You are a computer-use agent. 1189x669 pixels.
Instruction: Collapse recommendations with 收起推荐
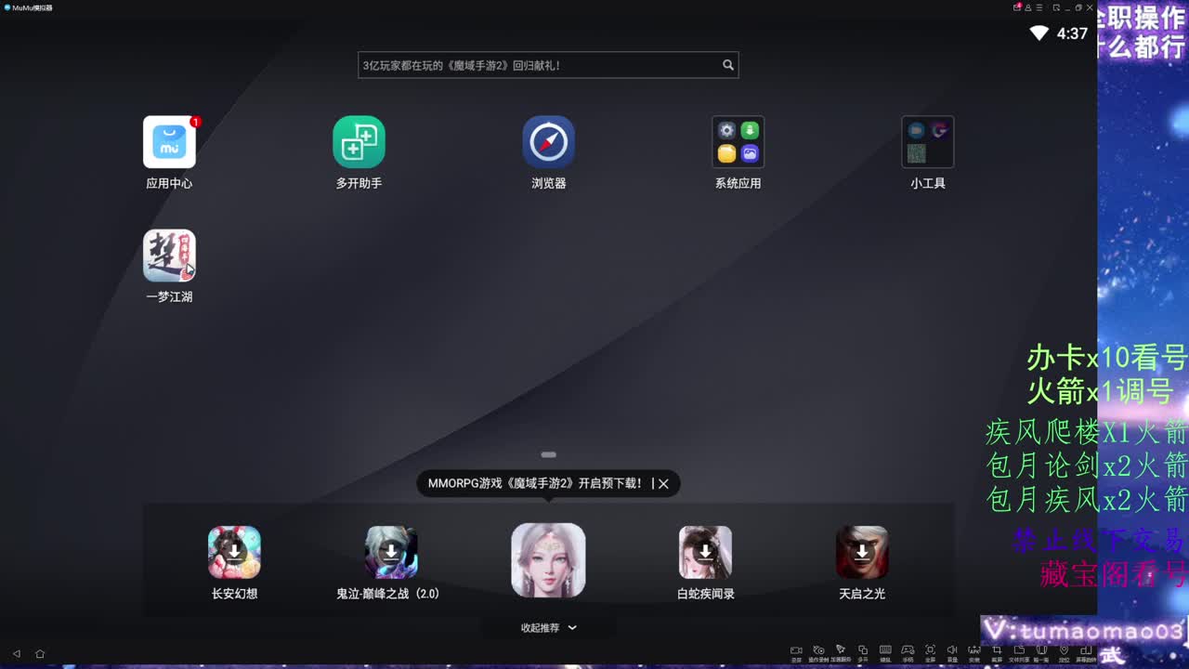point(548,627)
